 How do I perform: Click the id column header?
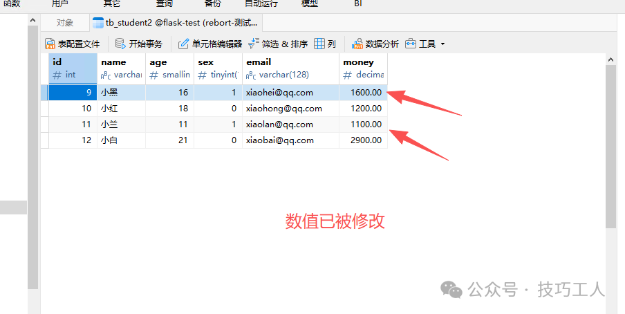[73, 68]
